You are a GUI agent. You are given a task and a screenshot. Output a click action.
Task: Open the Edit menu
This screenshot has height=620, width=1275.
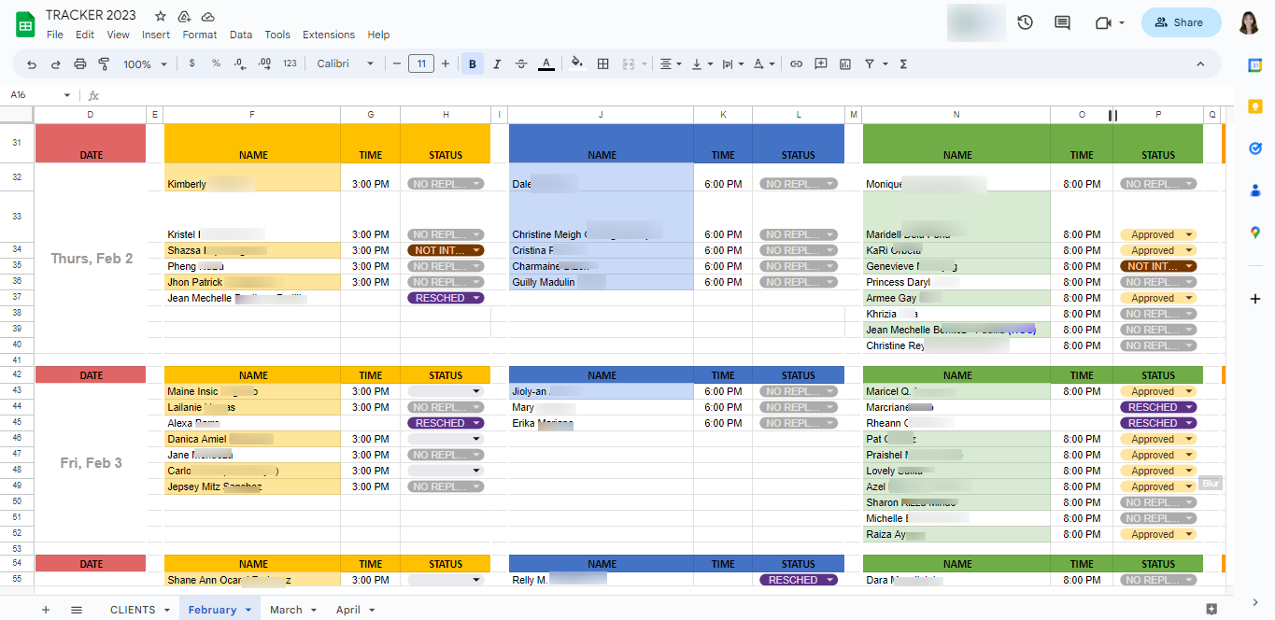pyautogui.click(x=85, y=35)
